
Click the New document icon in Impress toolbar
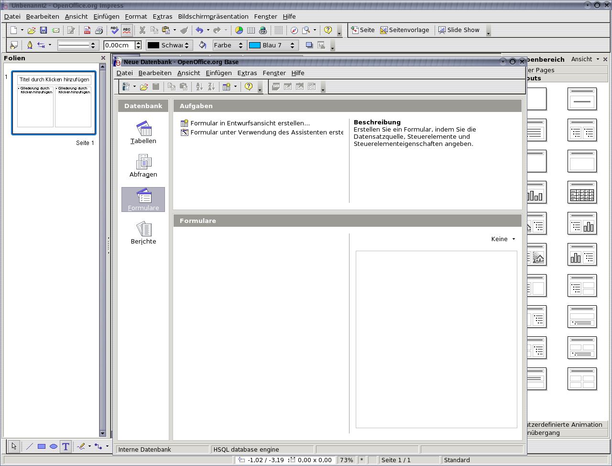[13, 30]
